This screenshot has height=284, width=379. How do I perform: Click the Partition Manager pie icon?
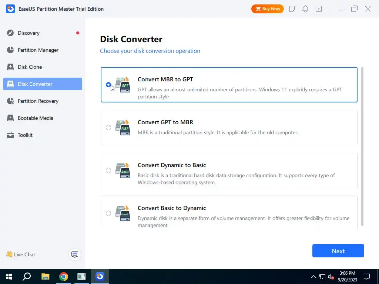pyautogui.click(x=10, y=50)
